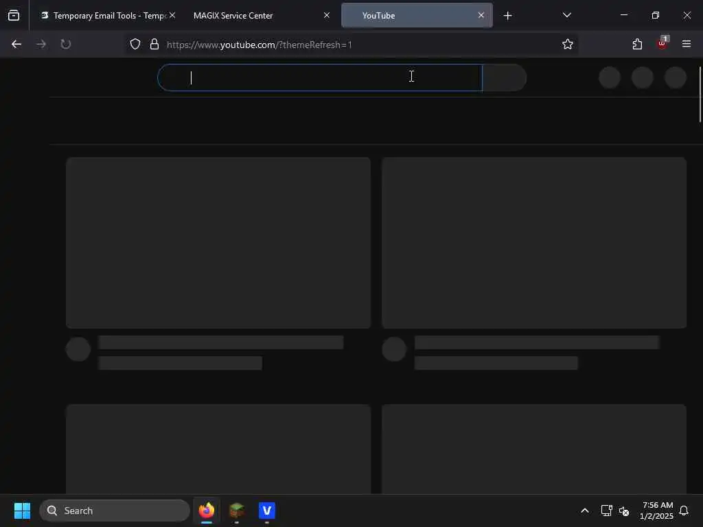This screenshot has width=703, height=527.
Task: Open Firefox View recent browsing icon
Action: (x=14, y=15)
